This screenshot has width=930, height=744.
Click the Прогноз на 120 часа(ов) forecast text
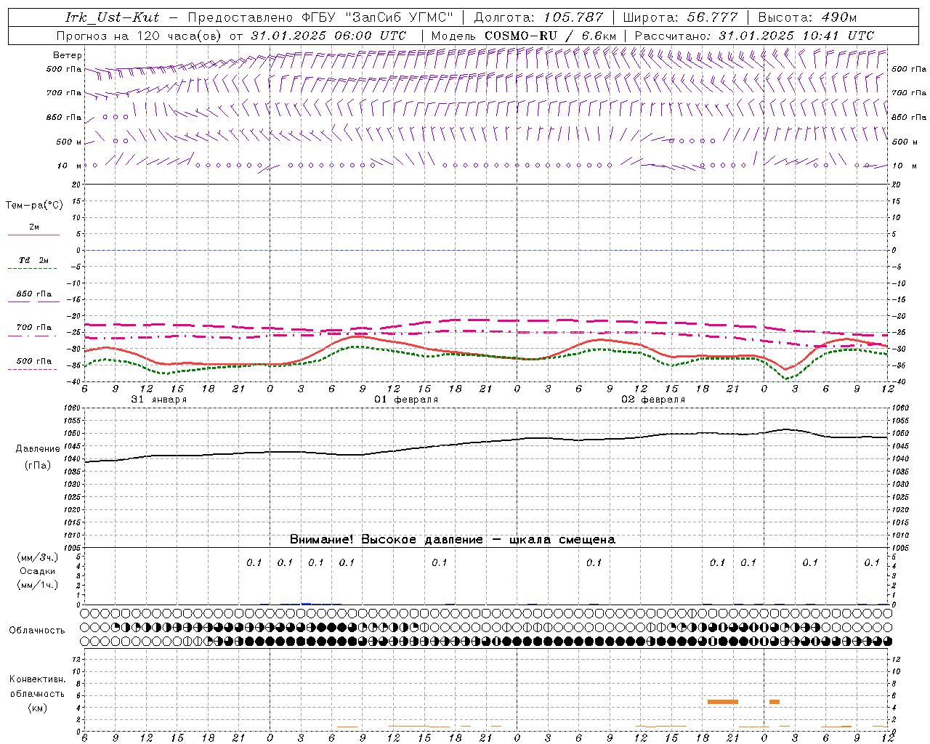point(140,36)
